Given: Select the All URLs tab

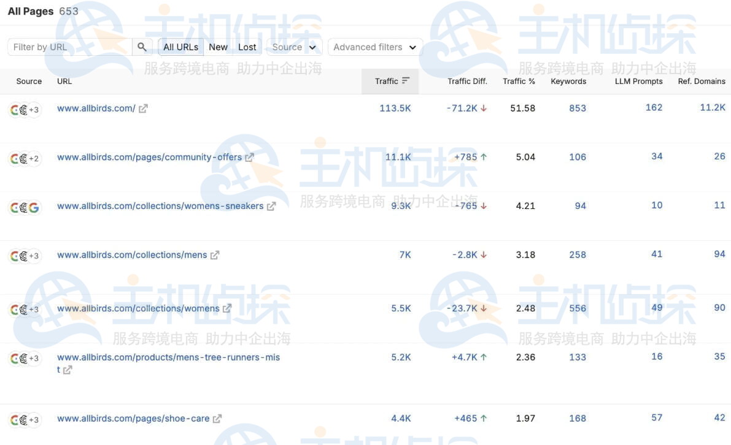Looking at the screenshot, I should pos(181,47).
